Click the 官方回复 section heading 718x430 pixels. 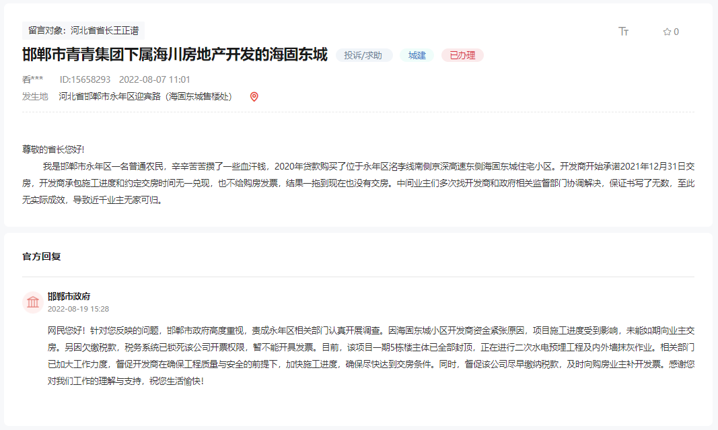tap(42, 256)
